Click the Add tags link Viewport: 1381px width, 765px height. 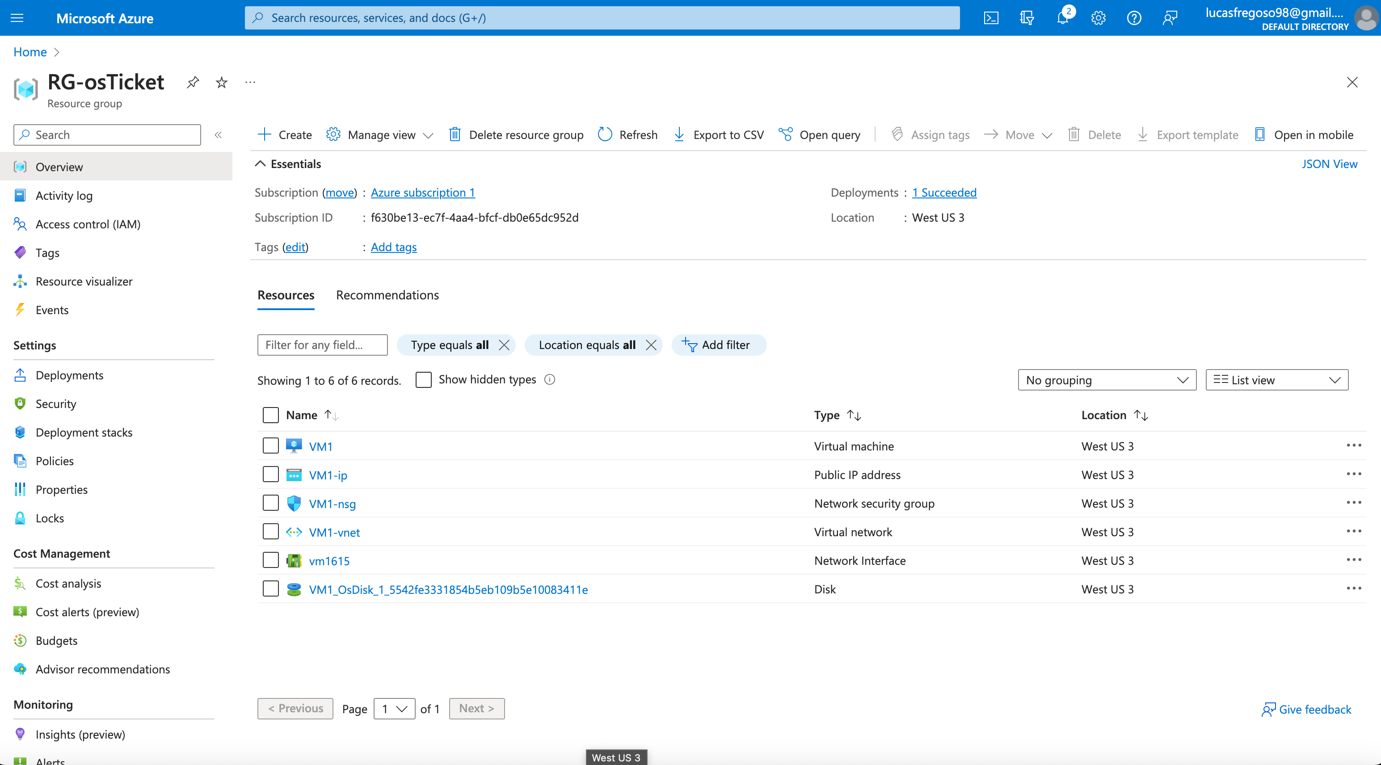pyautogui.click(x=393, y=247)
